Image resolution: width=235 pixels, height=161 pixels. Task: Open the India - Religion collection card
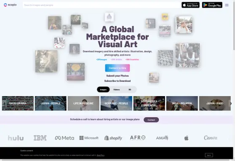coord(182,103)
